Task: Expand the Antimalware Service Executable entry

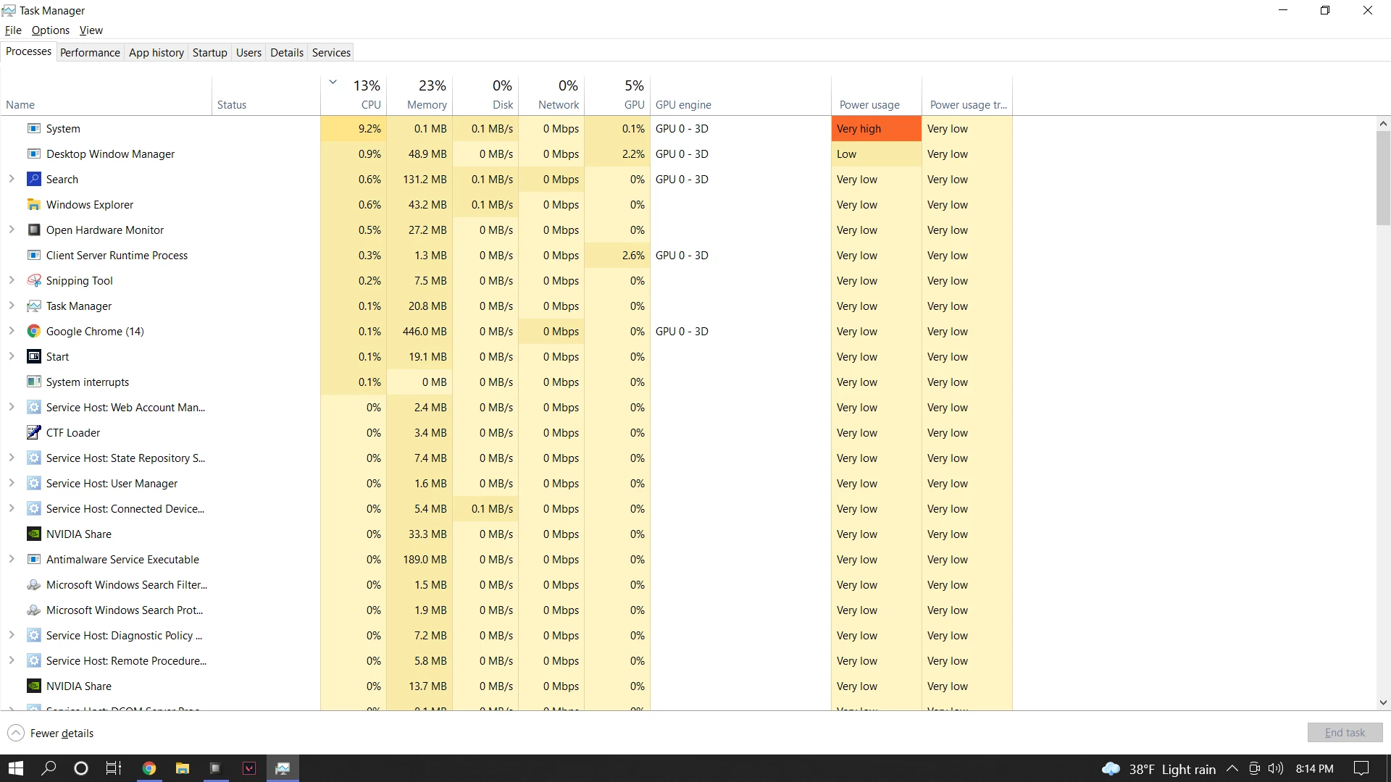Action: click(x=12, y=560)
